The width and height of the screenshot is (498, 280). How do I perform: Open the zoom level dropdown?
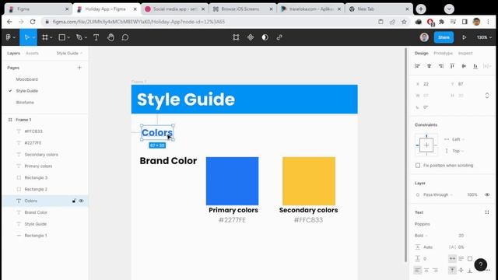click(x=484, y=37)
